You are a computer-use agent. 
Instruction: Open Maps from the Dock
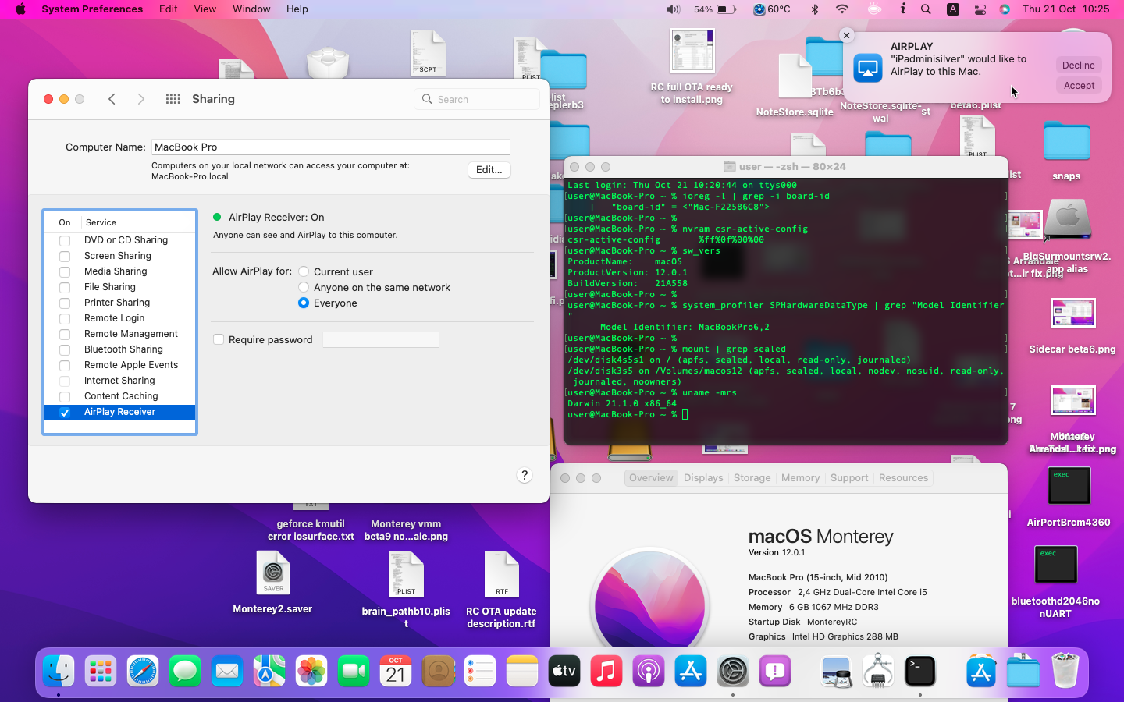(x=269, y=671)
